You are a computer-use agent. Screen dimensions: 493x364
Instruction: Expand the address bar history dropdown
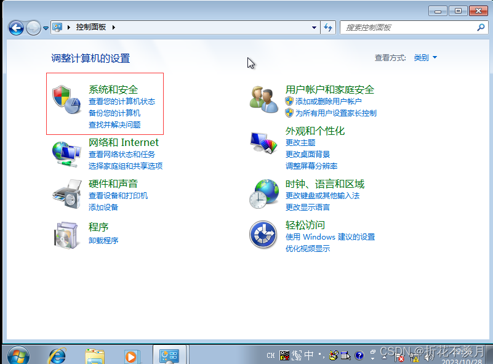(314, 27)
